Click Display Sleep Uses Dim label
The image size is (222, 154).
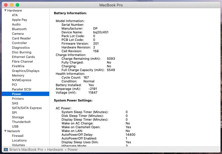pyautogui.click(x=80, y=142)
